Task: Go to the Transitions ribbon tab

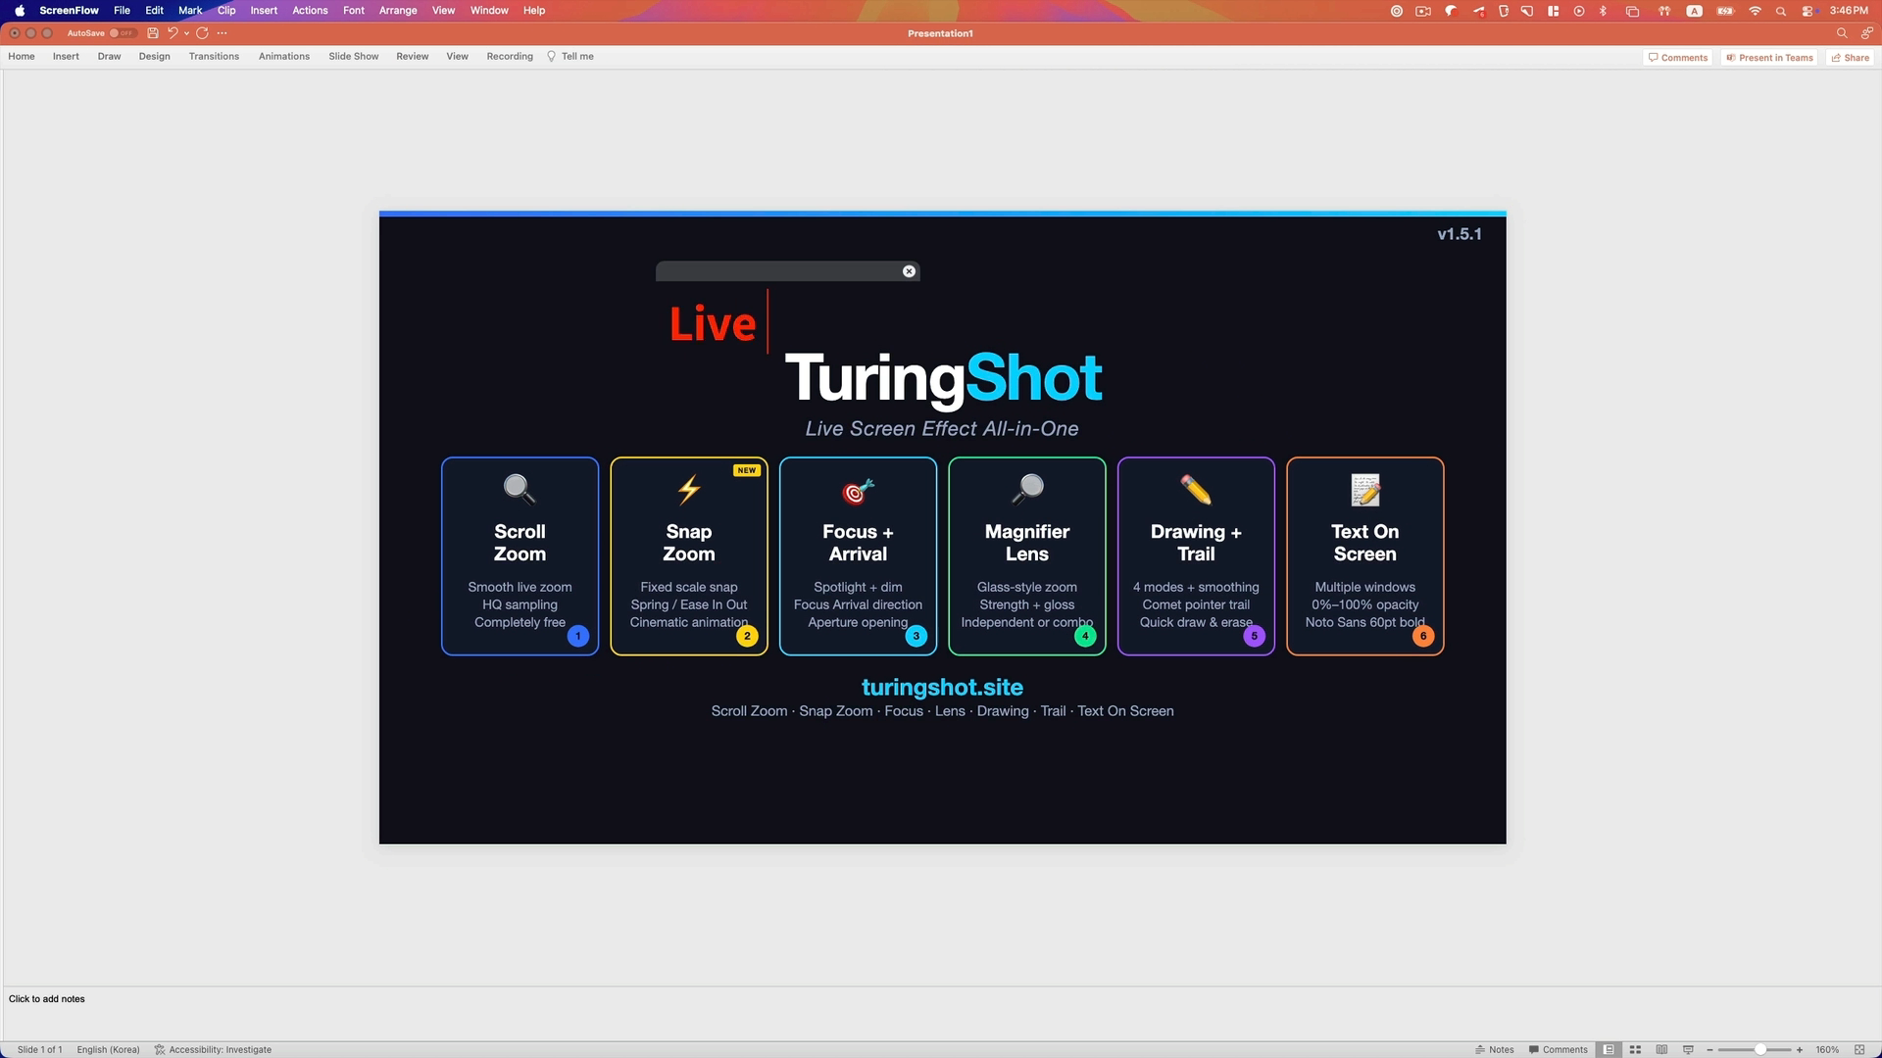Action: (214, 57)
